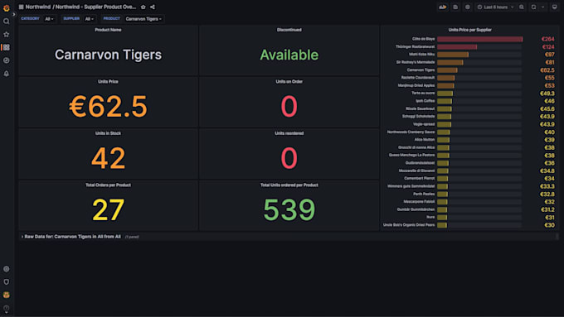The width and height of the screenshot is (564, 317).
Task: Refresh the dashboard
Action: [x=534, y=7]
